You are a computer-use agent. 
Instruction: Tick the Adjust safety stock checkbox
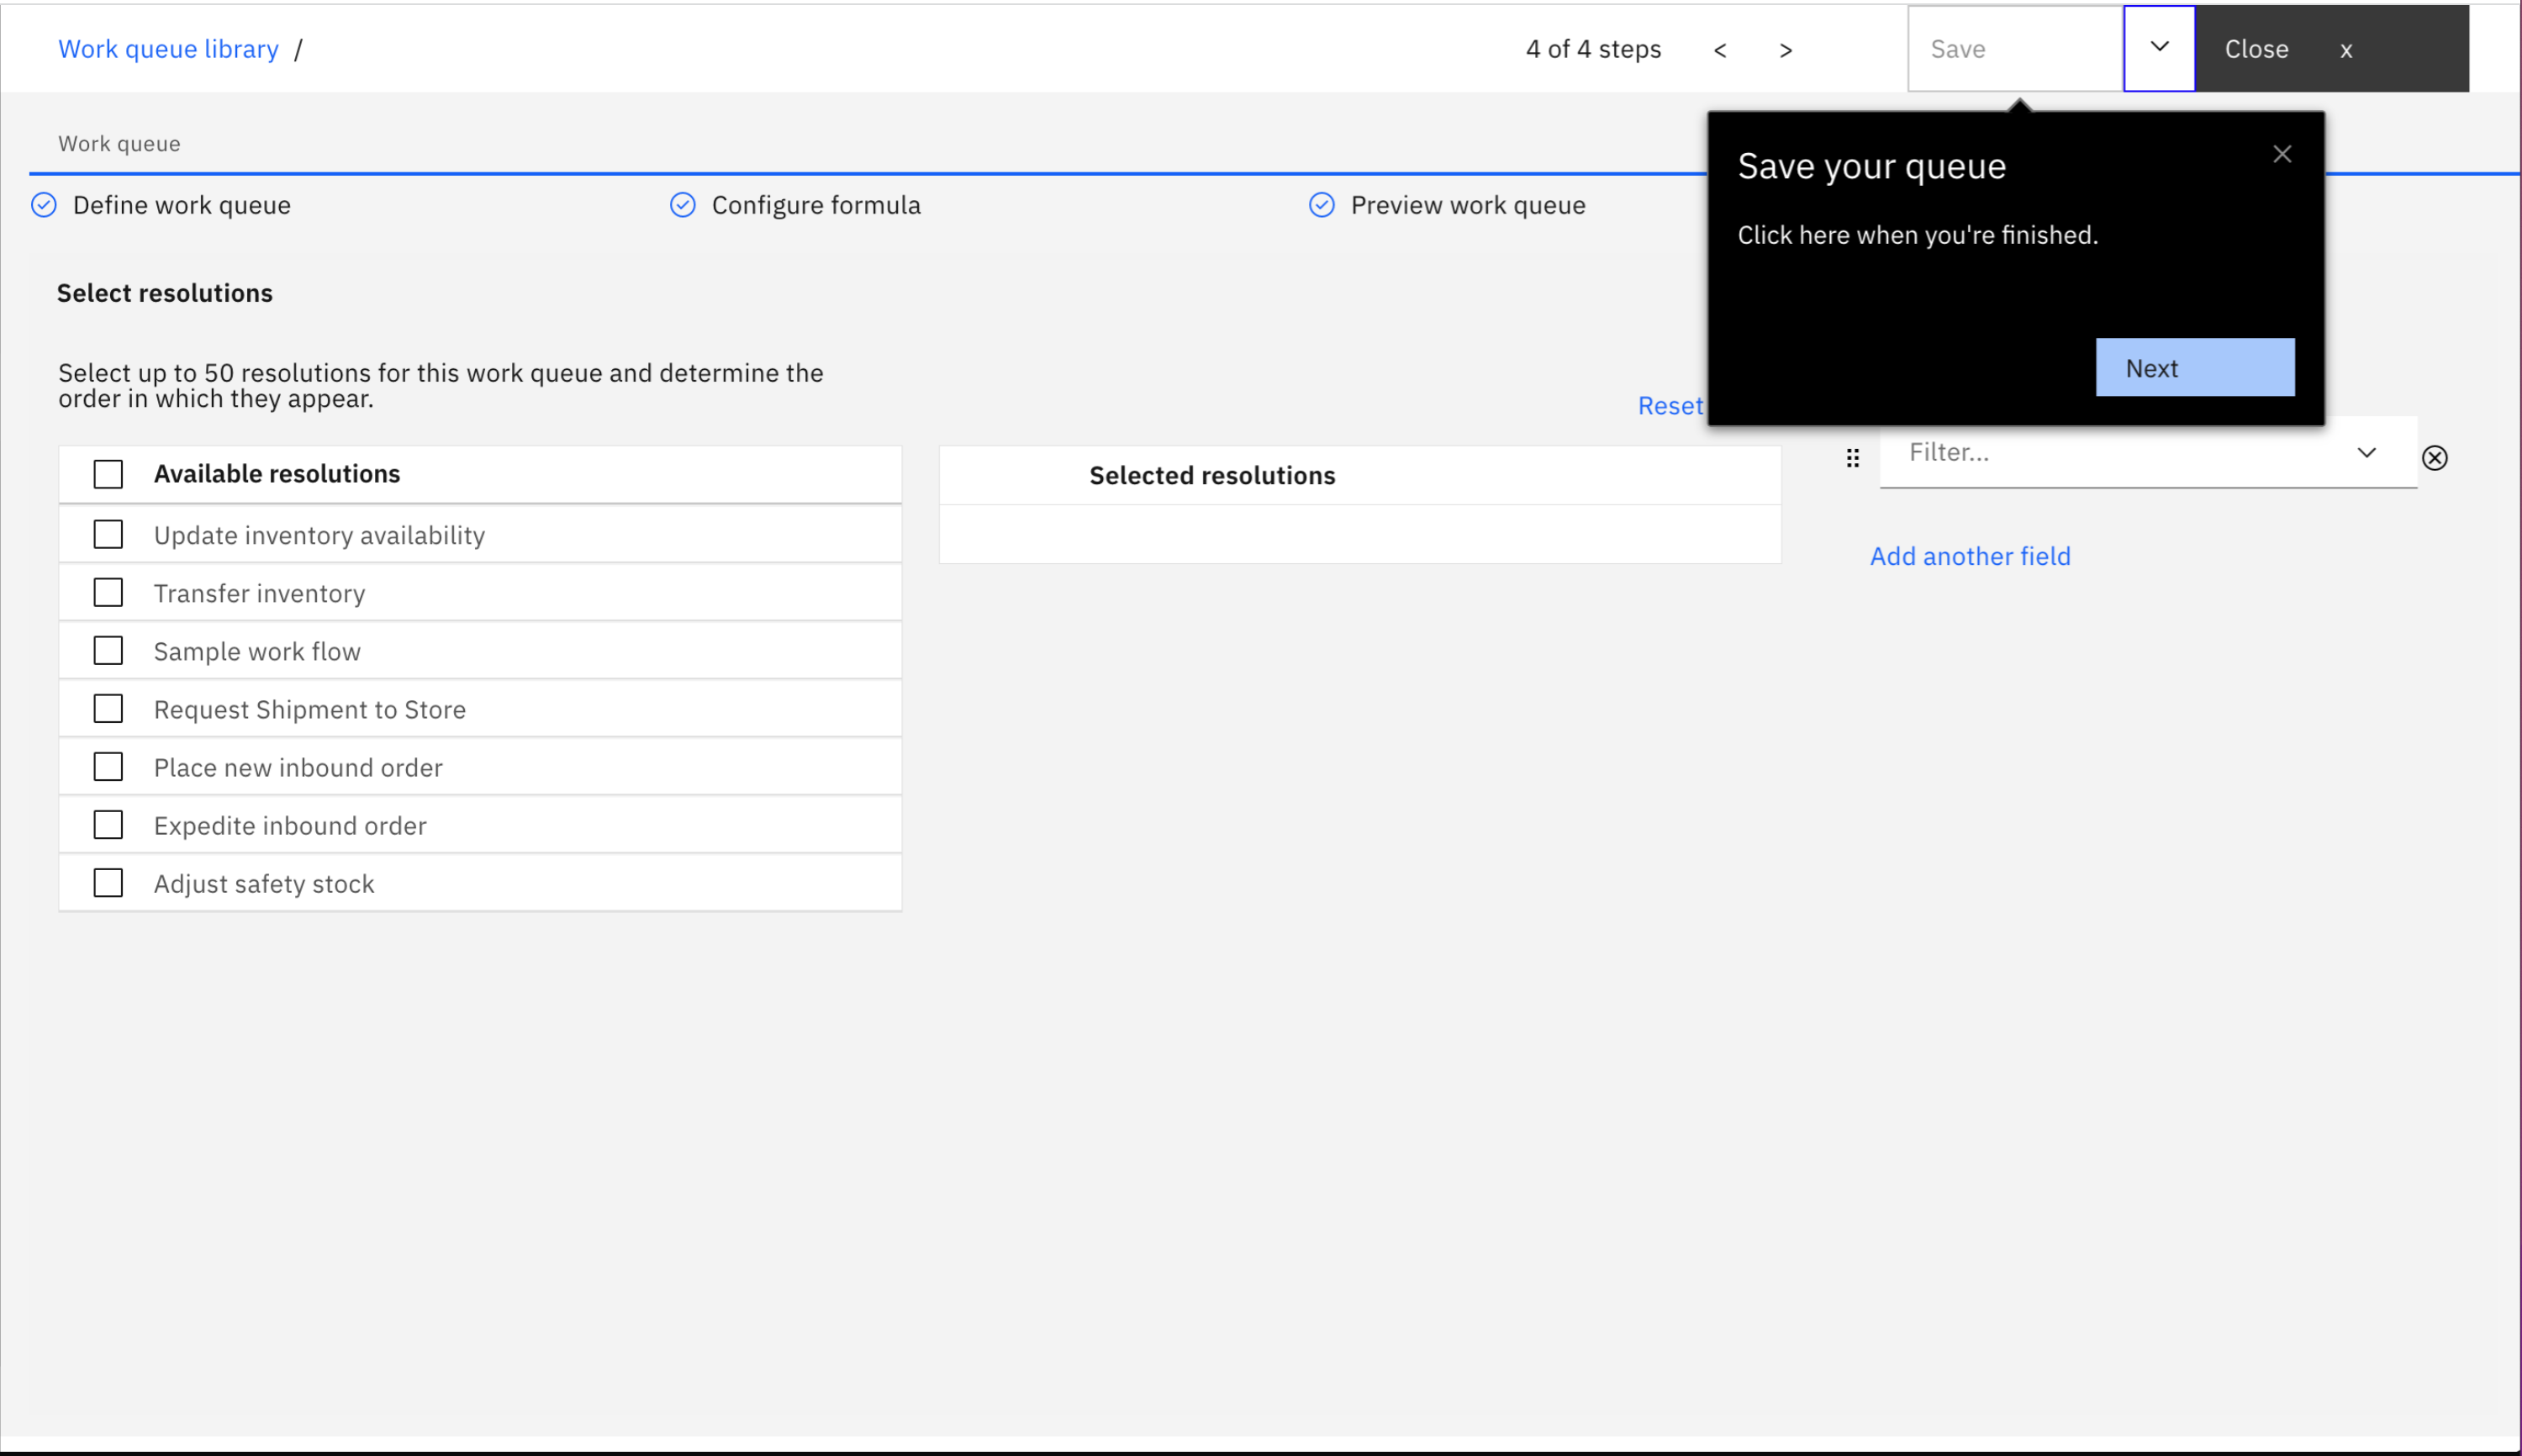click(x=108, y=883)
